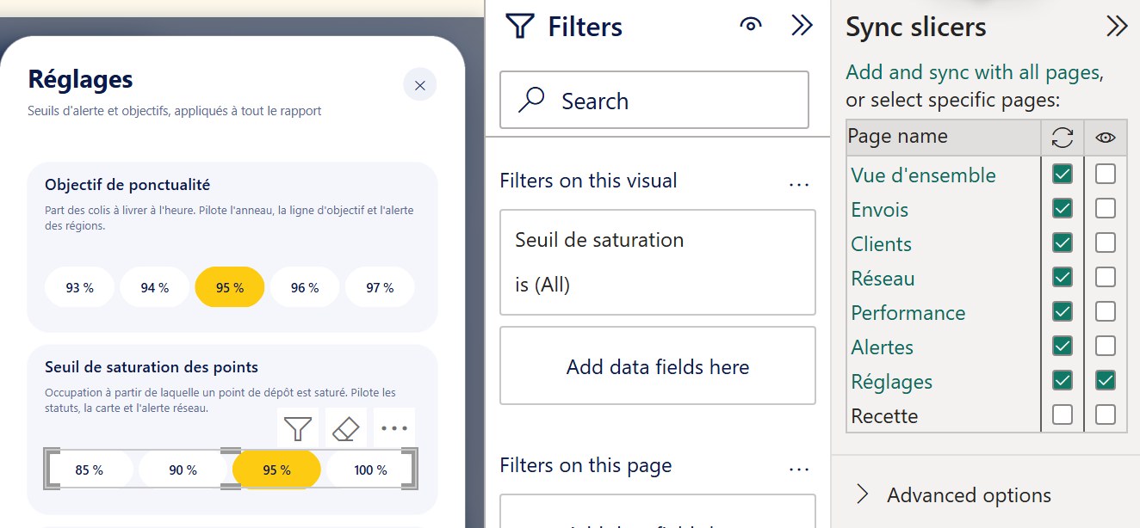Click the Objectif de ponctualité heading
1140x528 pixels.
coord(127,185)
